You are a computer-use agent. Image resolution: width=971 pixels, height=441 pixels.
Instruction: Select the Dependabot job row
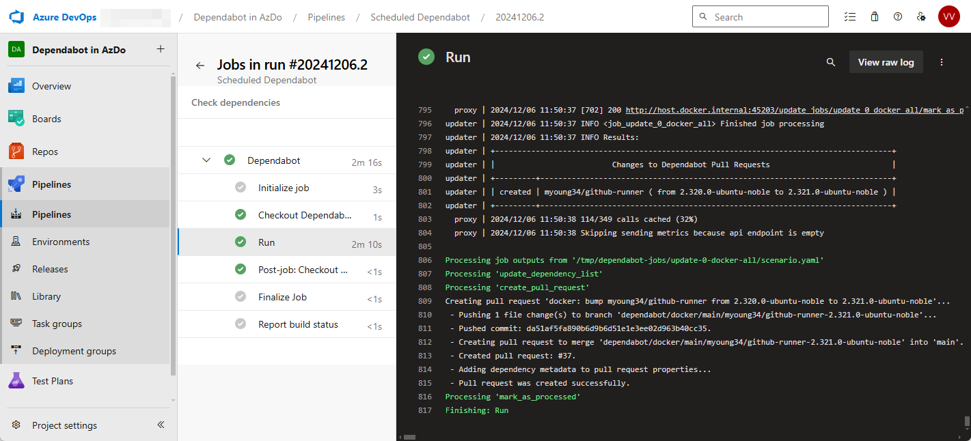(x=287, y=160)
